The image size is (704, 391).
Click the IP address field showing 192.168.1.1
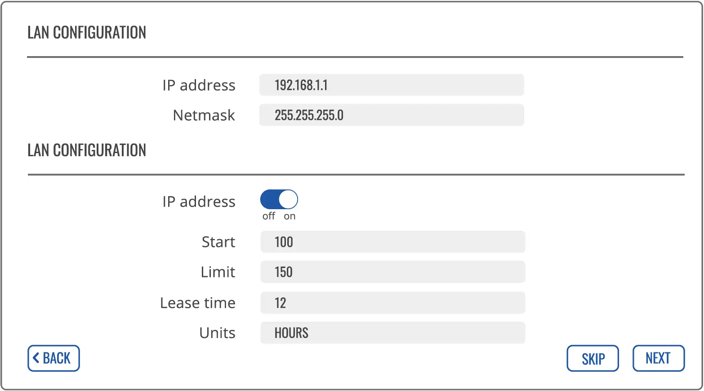tap(391, 85)
